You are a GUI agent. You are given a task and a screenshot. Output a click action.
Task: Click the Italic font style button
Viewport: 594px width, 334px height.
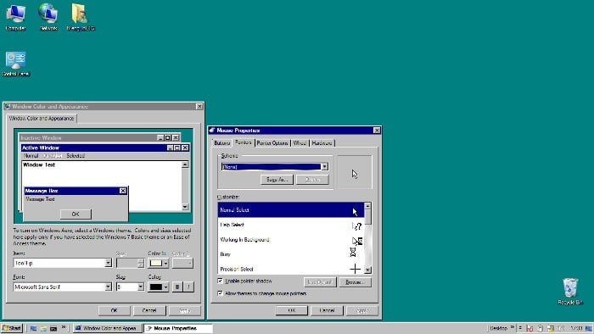pos(188,287)
